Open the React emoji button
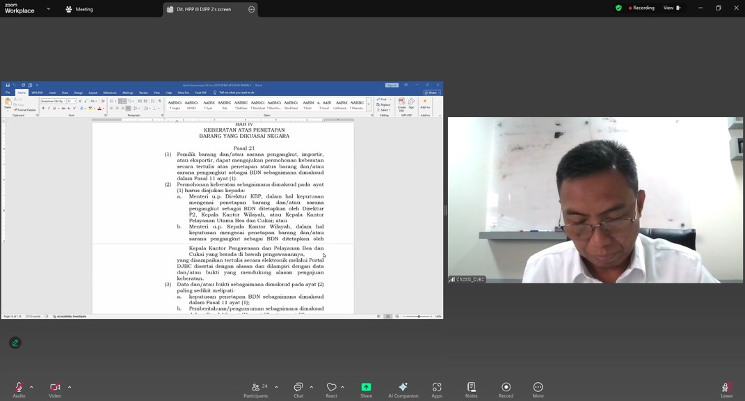 (x=332, y=390)
